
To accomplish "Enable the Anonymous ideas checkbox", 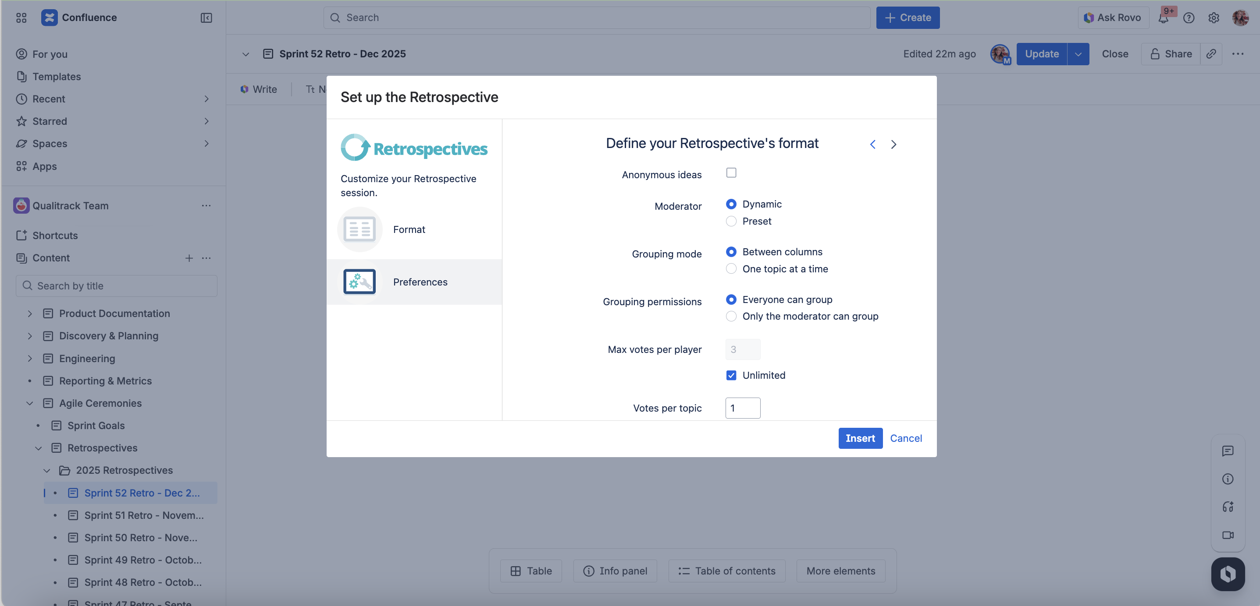I will click(x=731, y=173).
